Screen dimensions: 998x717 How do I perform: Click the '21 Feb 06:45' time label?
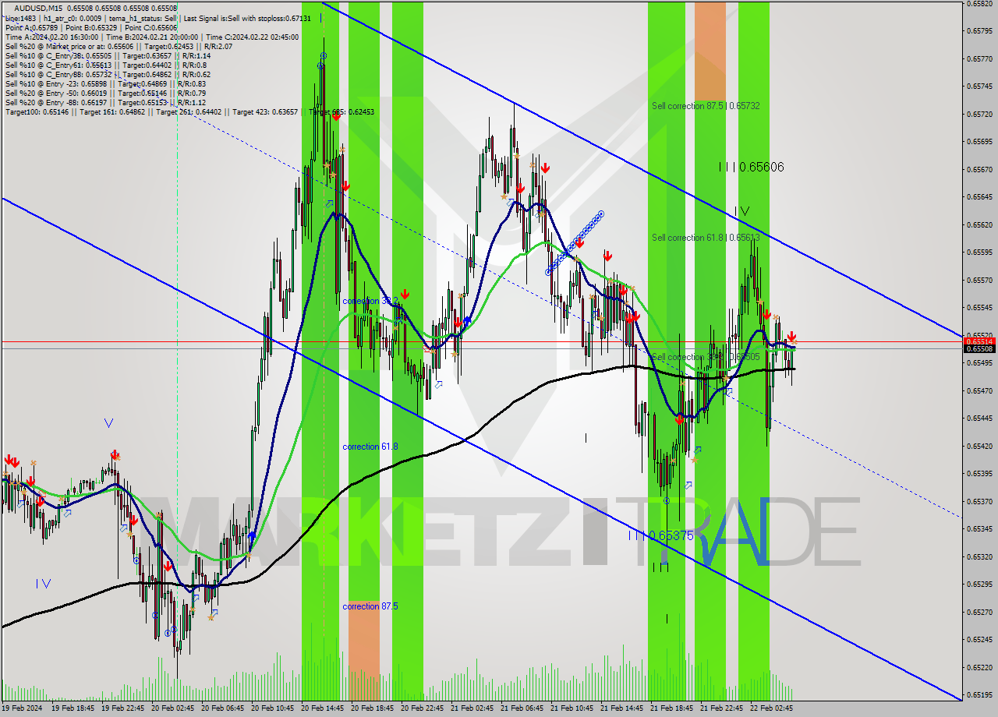[522, 708]
